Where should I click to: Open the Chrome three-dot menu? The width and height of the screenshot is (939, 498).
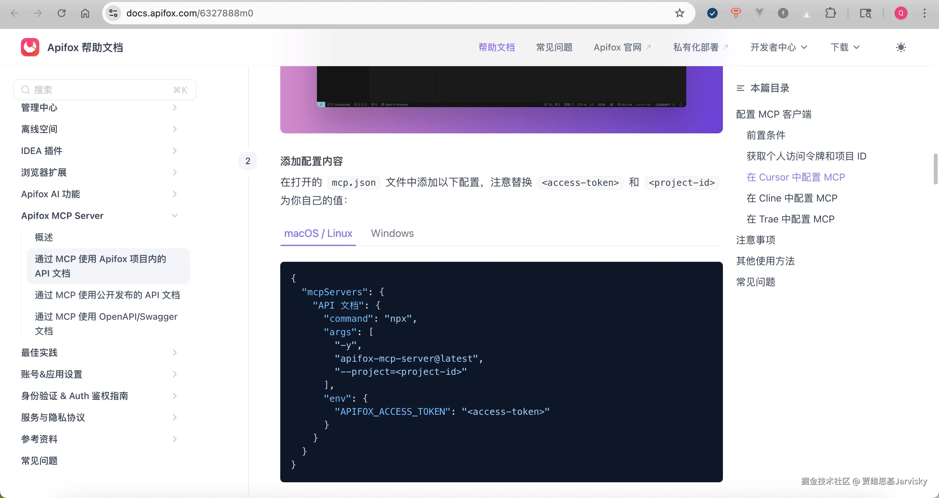(x=924, y=13)
